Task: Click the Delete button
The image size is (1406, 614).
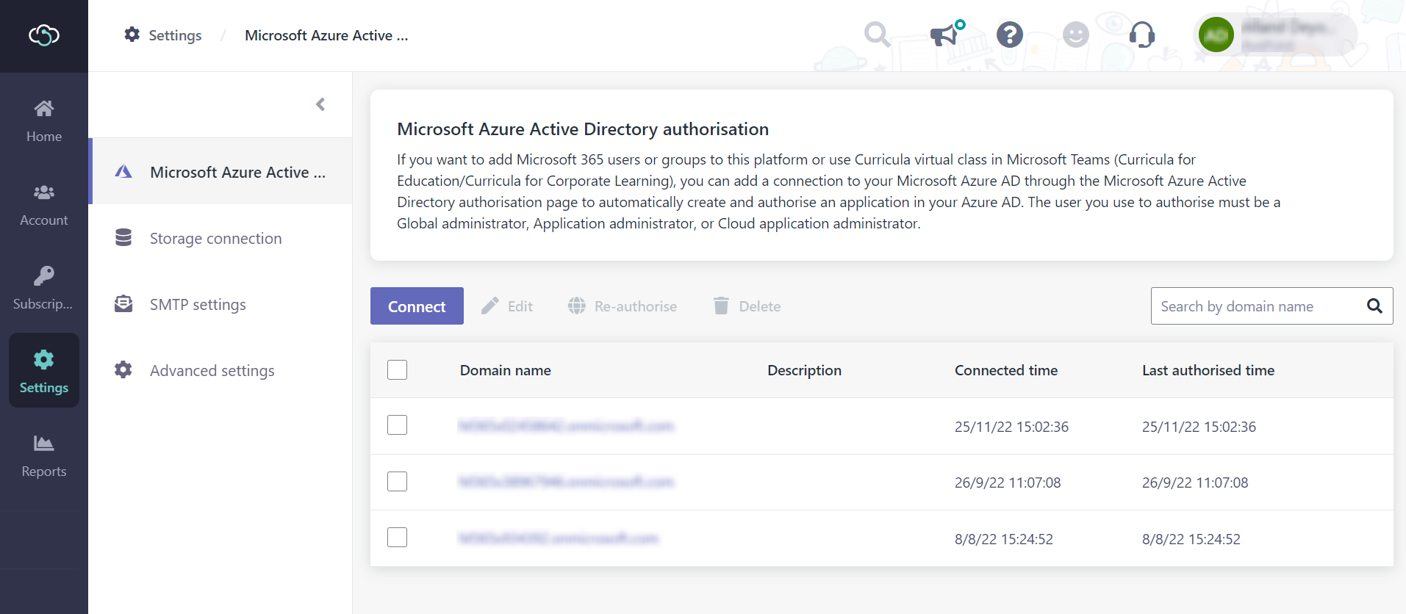Action: 747,306
